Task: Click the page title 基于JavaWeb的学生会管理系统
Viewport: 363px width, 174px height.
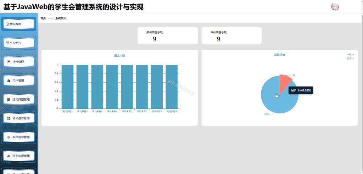Action: [x=73, y=7]
